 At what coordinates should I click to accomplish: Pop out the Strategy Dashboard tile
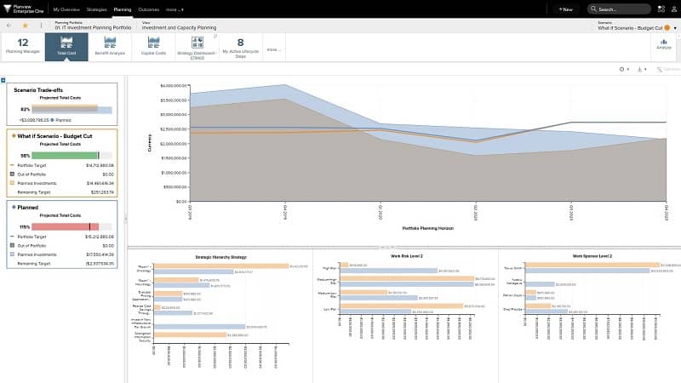215,36
